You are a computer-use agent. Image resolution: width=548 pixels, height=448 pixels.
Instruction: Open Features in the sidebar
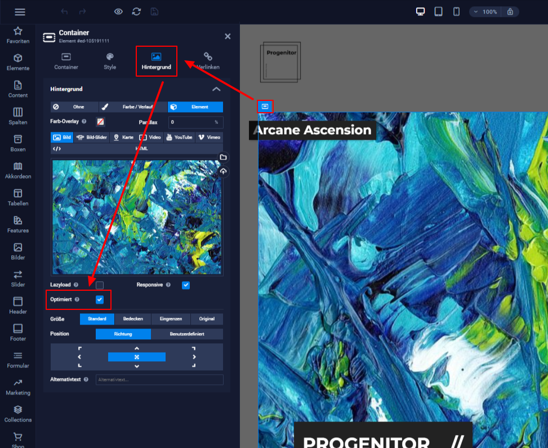click(18, 224)
